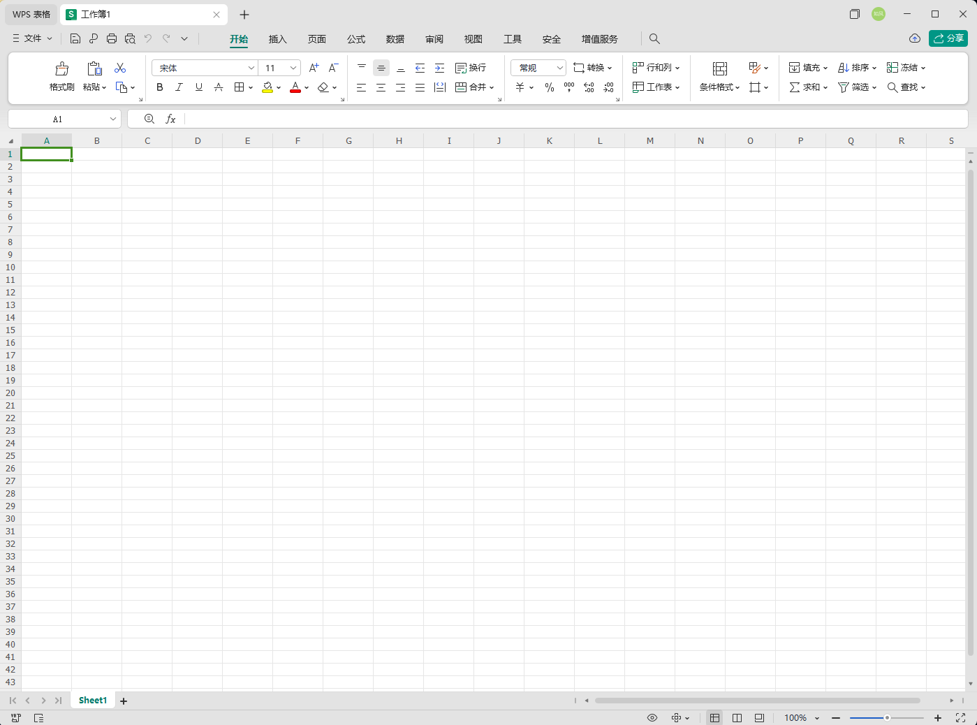Viewport: 977px width, 725px height.
Task: Click the full screen icon in status bar
Action: (960, 718)
